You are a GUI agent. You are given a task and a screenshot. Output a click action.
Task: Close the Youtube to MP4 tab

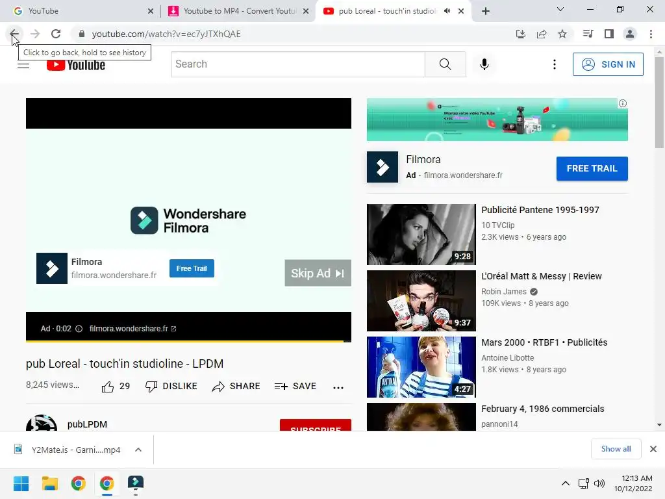[306, 11]
